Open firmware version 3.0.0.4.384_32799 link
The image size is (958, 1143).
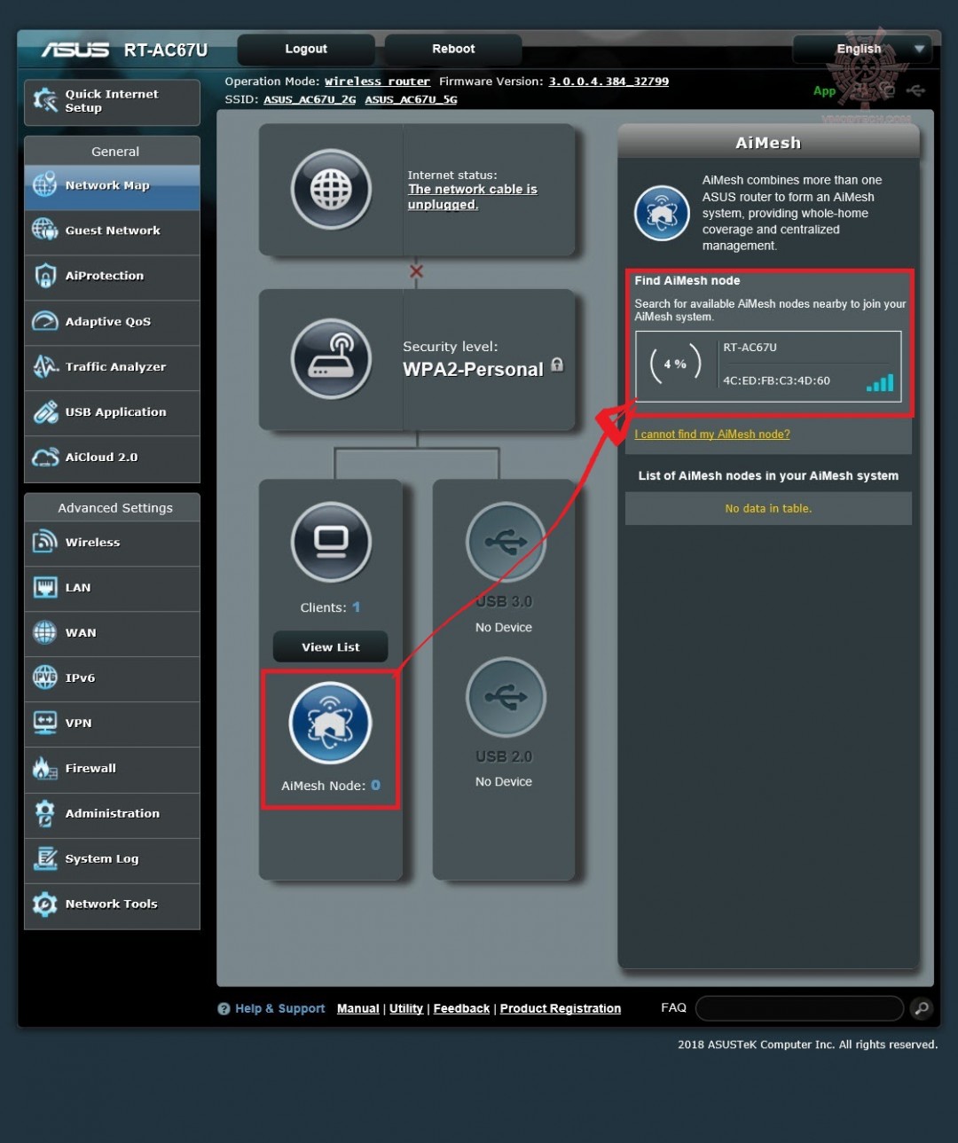tap(609, 82)
